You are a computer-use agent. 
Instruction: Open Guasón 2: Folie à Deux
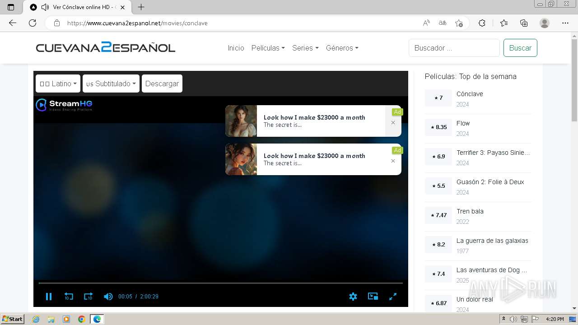pos(490,182)
